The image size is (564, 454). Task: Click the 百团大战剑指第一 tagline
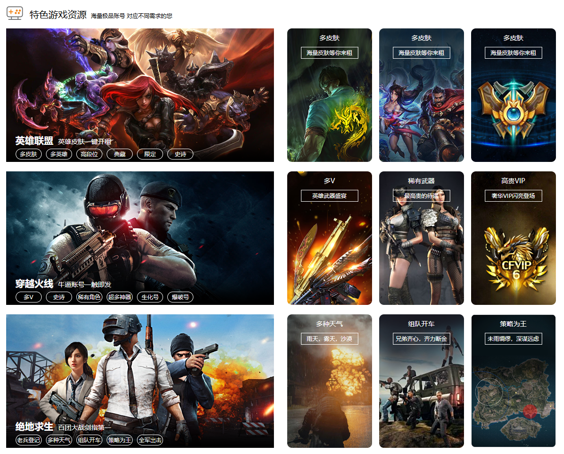(x=84, y=427)
